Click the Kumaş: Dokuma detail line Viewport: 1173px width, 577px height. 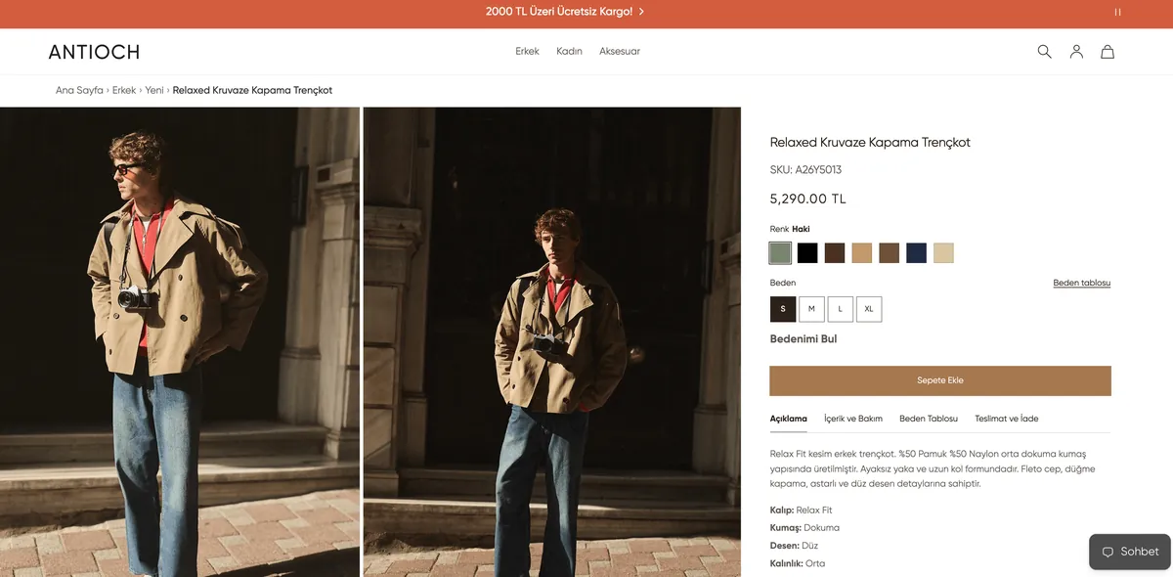(x=804, y=528)
